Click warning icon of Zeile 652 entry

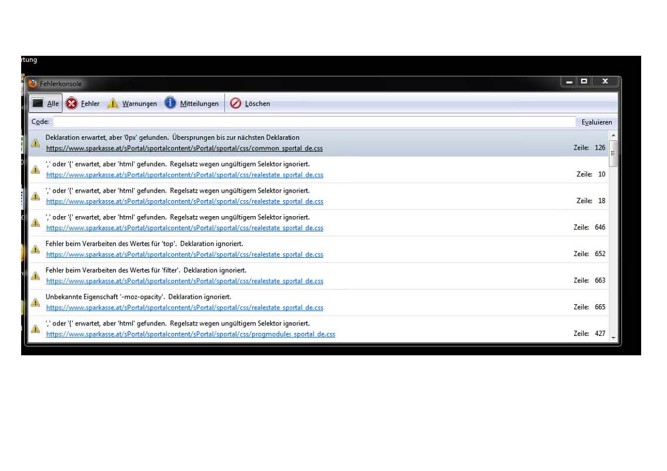36,250
